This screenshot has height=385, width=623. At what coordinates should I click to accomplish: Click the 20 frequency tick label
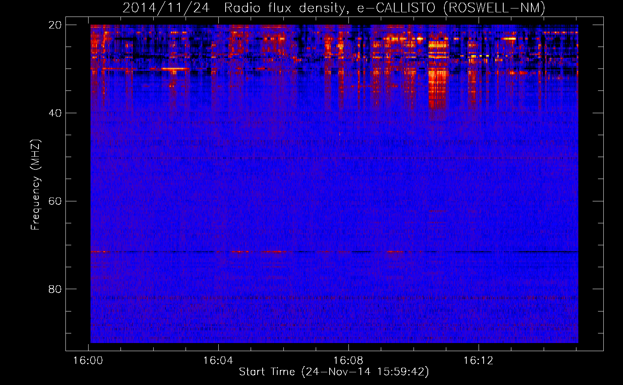55,25
